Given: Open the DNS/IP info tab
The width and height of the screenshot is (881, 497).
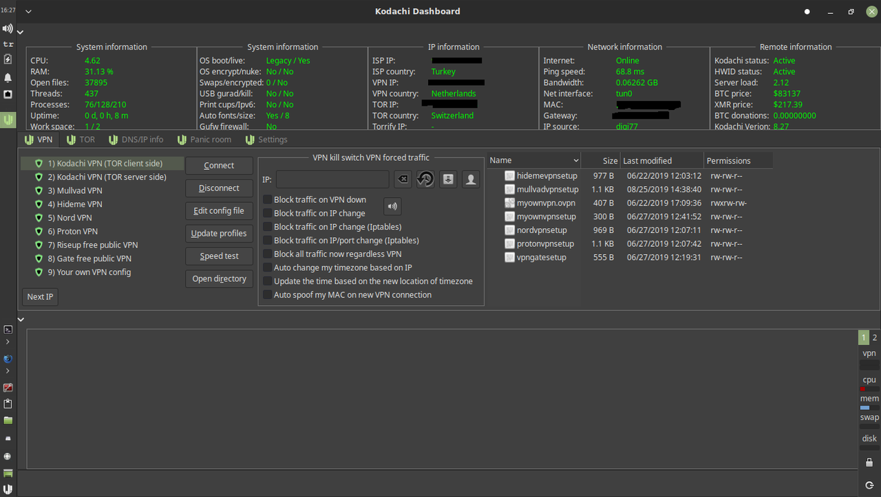Looking at the screenshot, I should [x=135, y=140].
